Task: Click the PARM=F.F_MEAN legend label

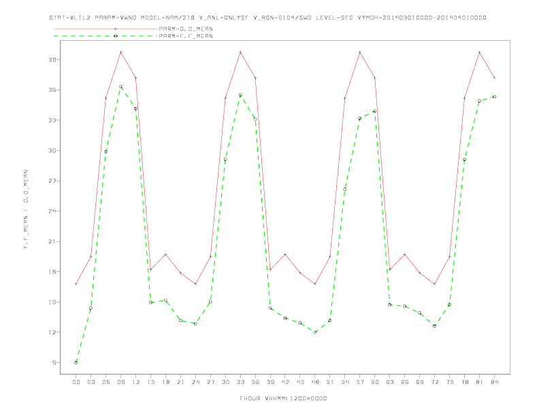Action: (186, 36)
